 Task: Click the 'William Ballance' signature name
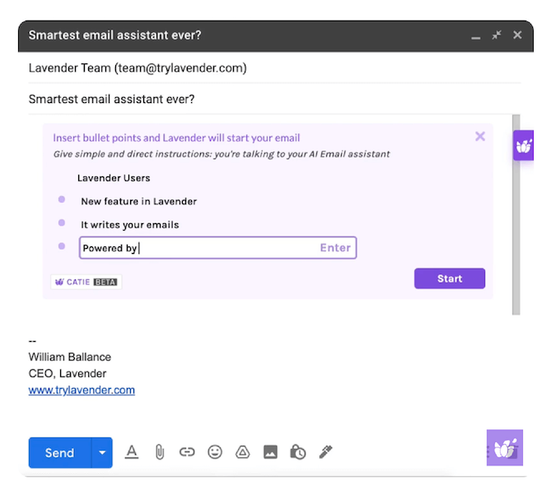(x=70, y=357)
